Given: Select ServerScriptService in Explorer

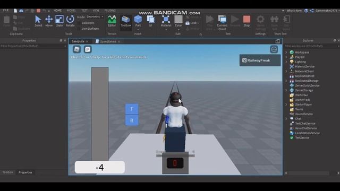Looking at the screenshot, I should [307, 85].
